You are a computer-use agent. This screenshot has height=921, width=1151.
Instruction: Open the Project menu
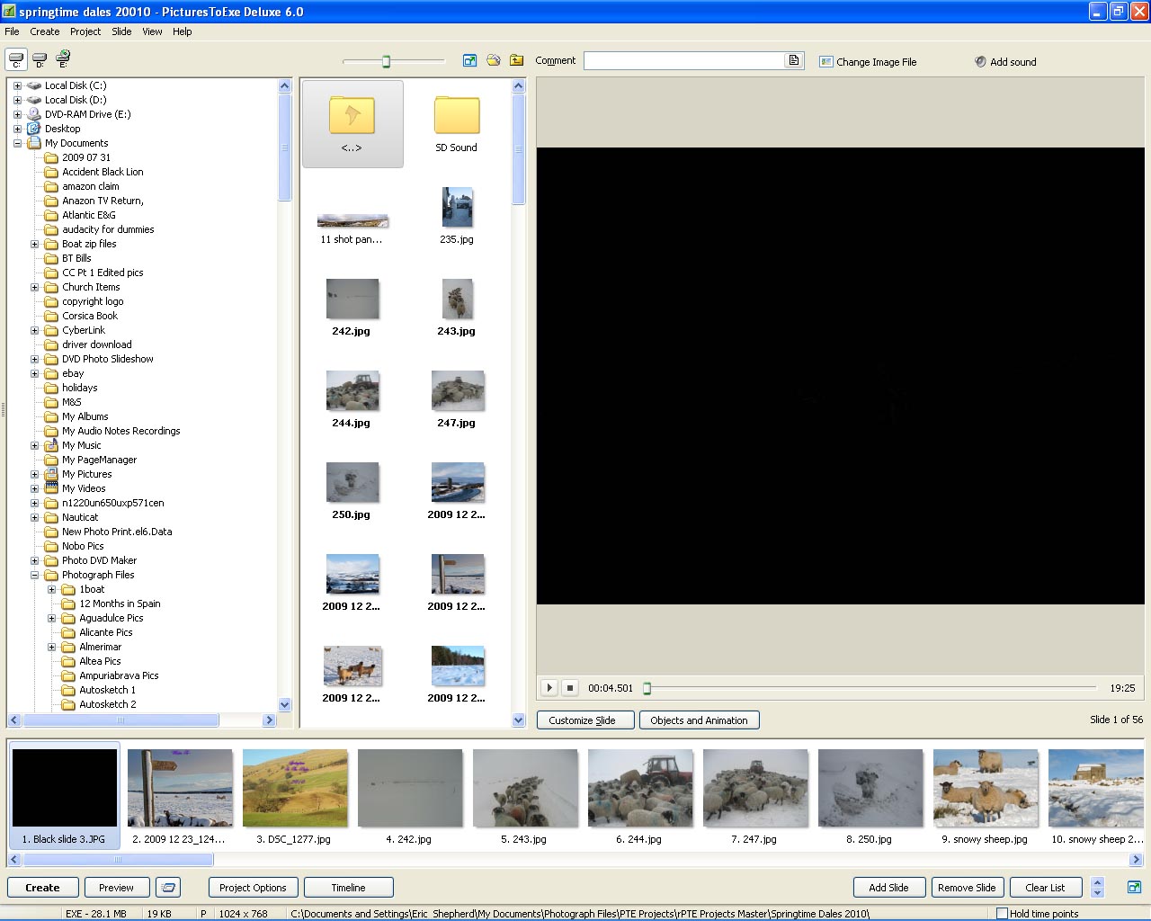click(85, 31)
